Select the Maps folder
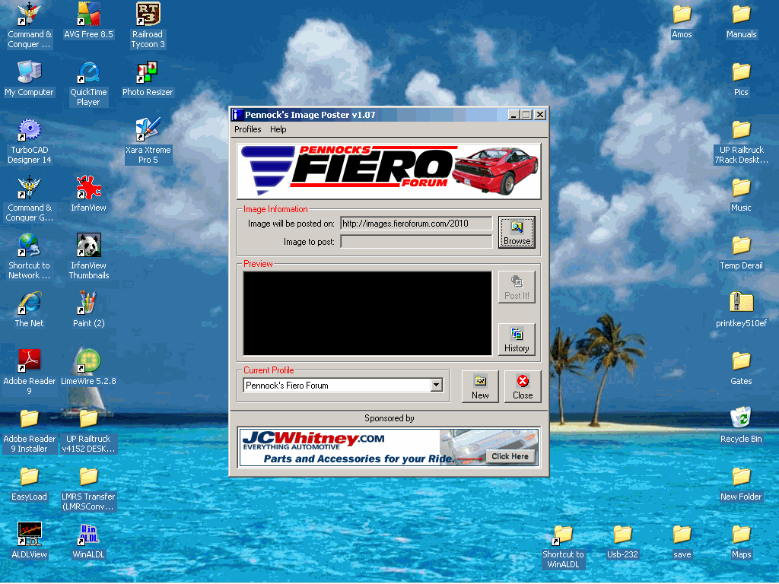779x584 pixels. point(741,541)
